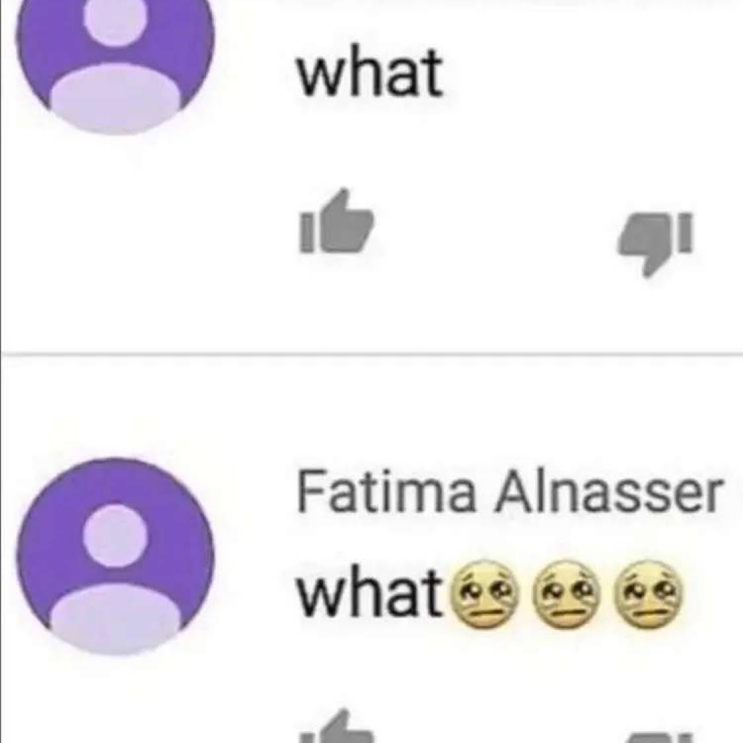743x743 pixels.
Task: Click the surname "Alnasser" in the username
Action: point(609,491)
